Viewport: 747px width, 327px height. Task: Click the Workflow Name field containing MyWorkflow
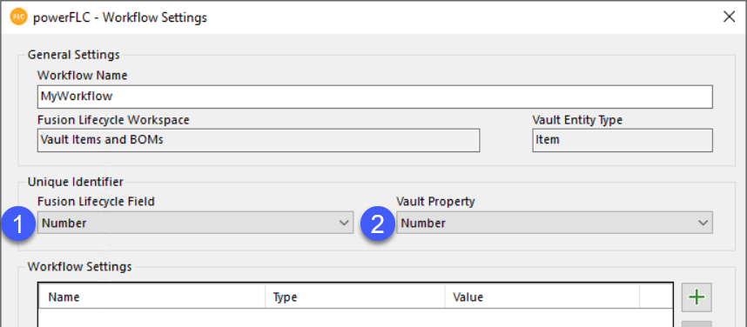pyautogui.click(x=375, y=97)
